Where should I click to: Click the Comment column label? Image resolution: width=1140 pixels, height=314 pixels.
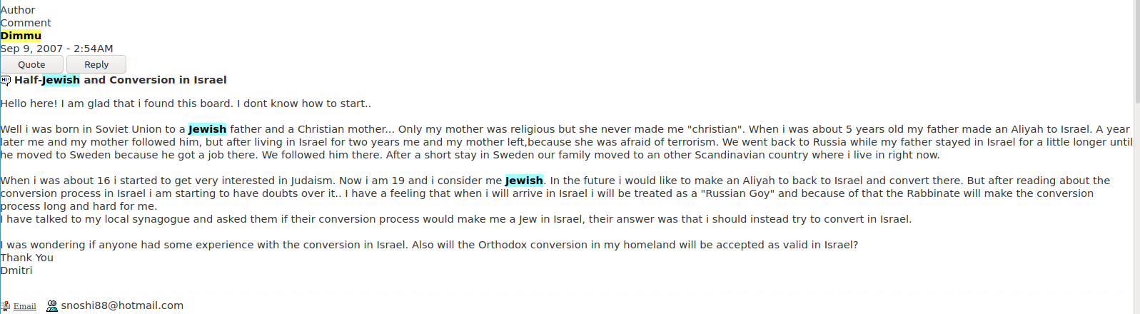[x=26, y=23]
